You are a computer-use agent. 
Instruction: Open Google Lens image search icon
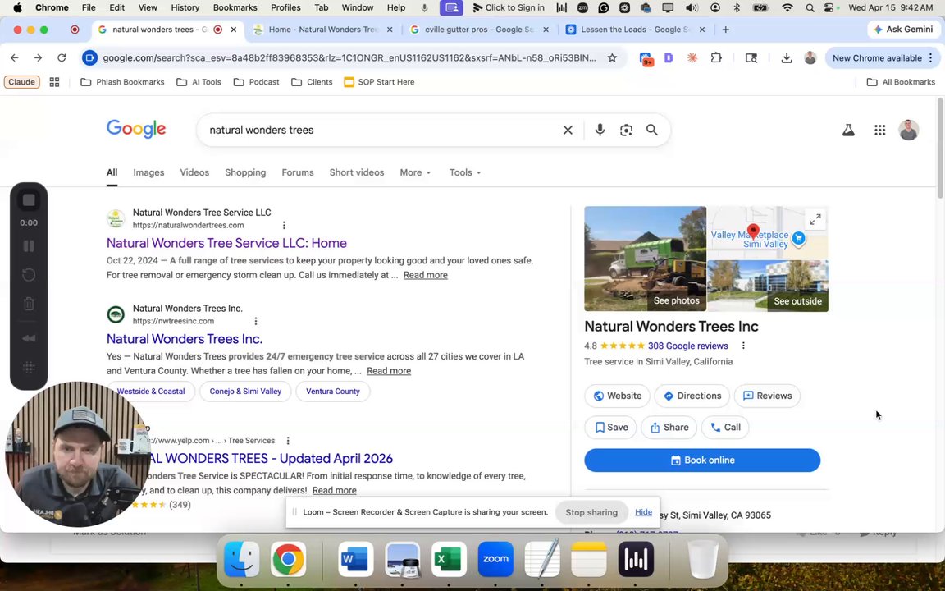pos(626,130)
